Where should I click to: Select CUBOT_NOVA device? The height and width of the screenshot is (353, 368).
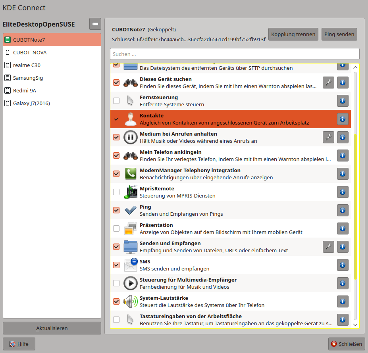pyautogui.click(x=52, y=52)
